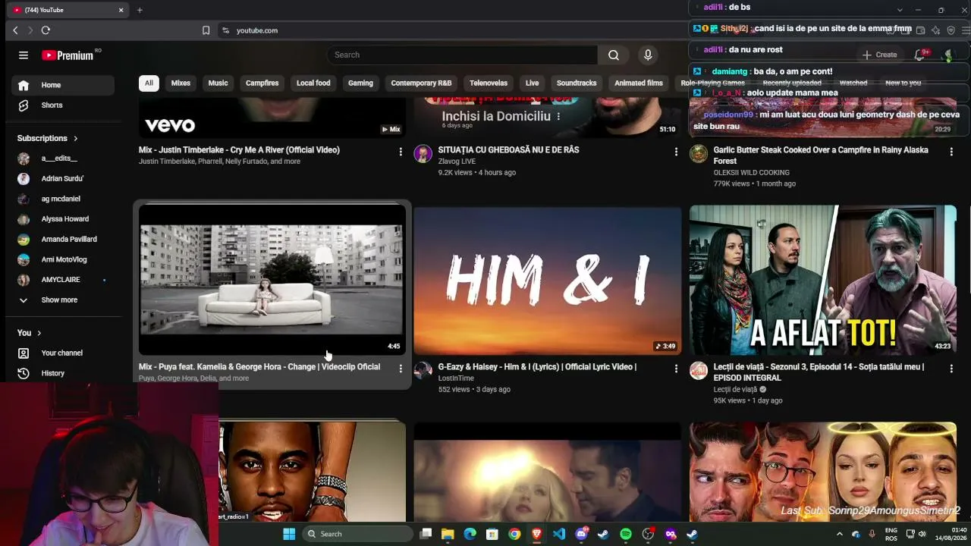
Task: Open Adrian Surdu' subscription channel
Action: 63,179
